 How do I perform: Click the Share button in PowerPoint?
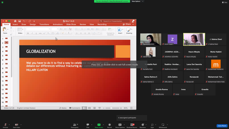[x=127, y=24]
